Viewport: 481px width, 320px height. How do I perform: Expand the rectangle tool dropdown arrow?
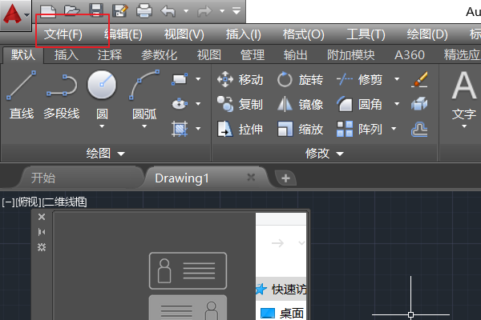coord(198,79)
